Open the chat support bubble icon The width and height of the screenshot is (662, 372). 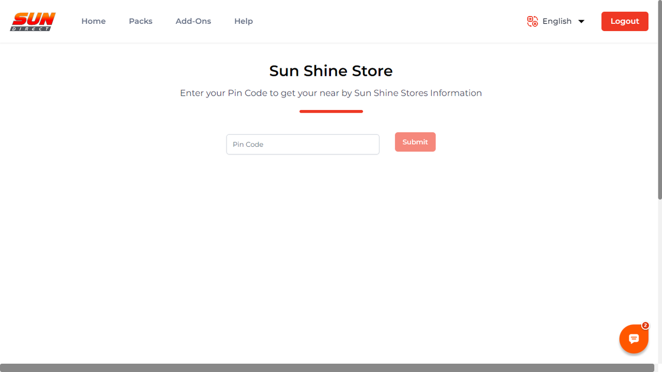tap(634, 339)
